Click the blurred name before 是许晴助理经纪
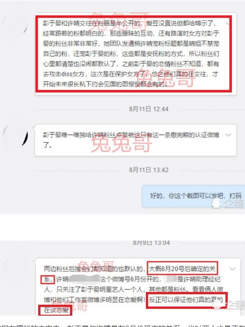Viewport: 245px width, 327px height. 170,279
